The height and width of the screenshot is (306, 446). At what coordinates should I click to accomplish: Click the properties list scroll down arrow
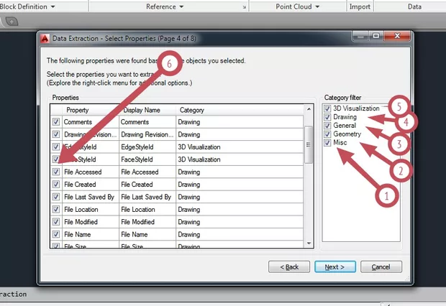click(x=309, y=244)
